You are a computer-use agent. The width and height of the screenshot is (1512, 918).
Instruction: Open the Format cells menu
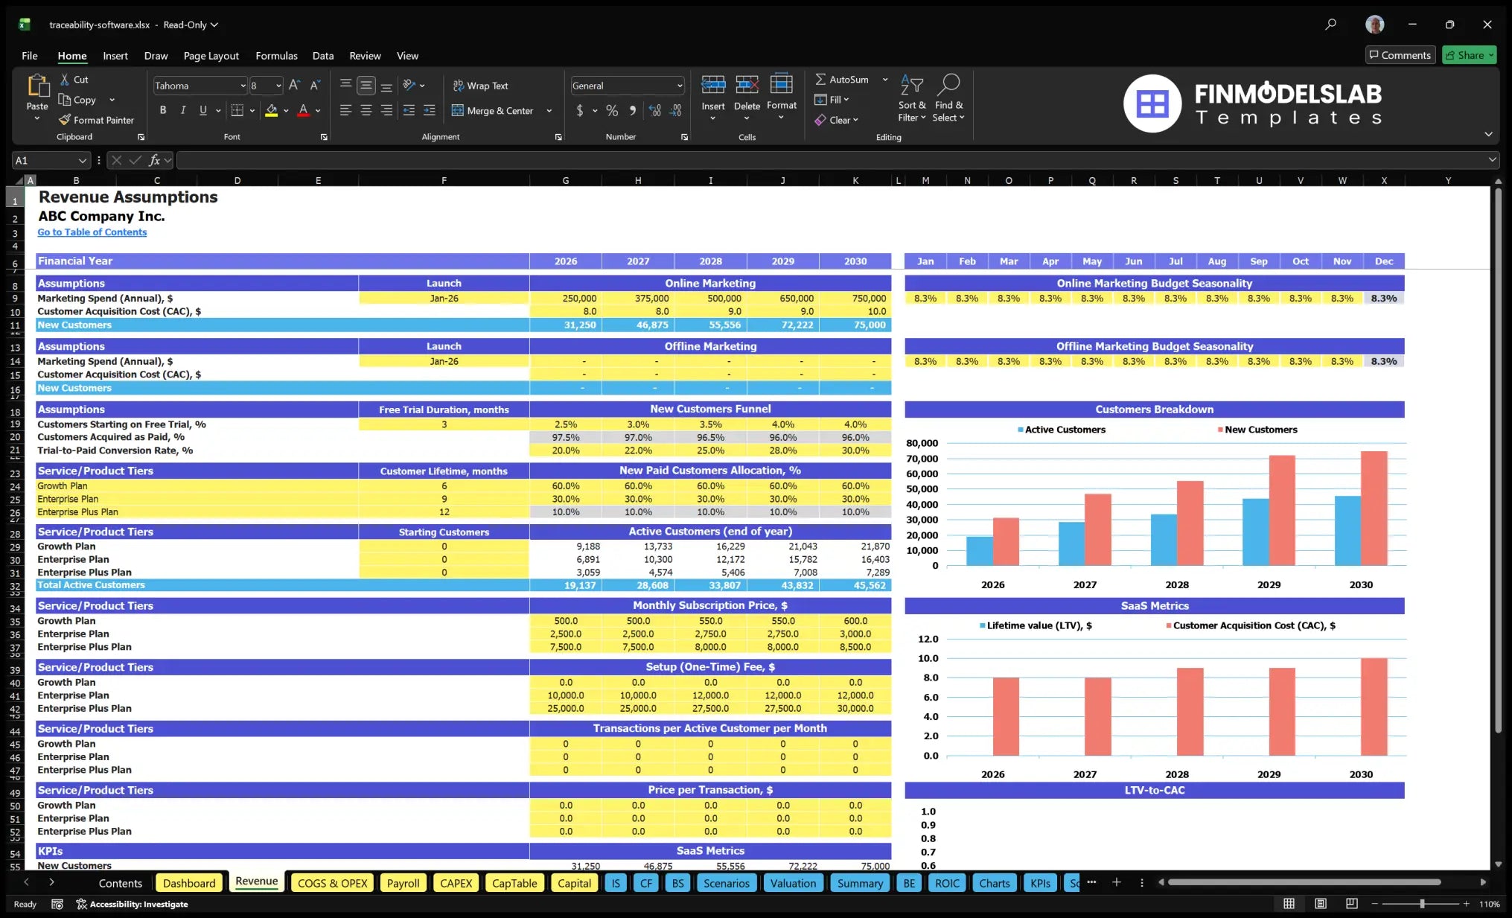(782, 97)
